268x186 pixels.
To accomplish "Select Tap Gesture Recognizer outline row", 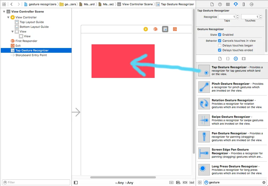I will [x=36, y=50].
